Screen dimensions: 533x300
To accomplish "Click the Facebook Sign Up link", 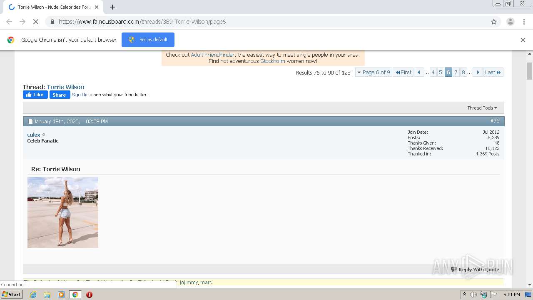I will pos(80,95).
